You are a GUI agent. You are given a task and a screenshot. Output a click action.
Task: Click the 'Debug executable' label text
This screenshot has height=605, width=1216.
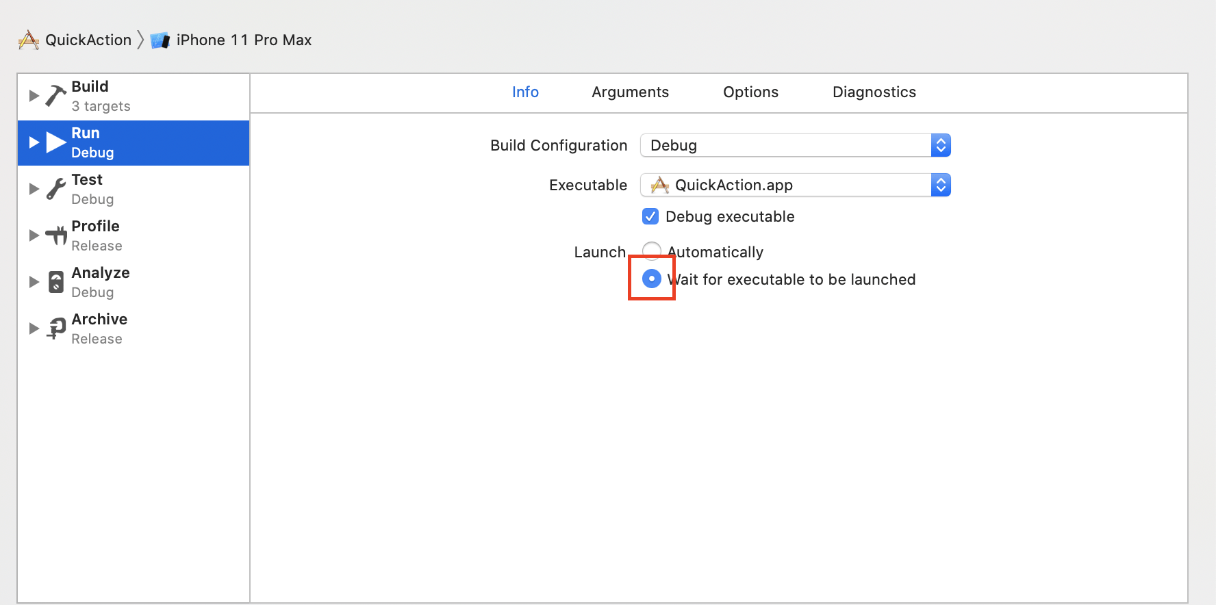pos(730,216)
